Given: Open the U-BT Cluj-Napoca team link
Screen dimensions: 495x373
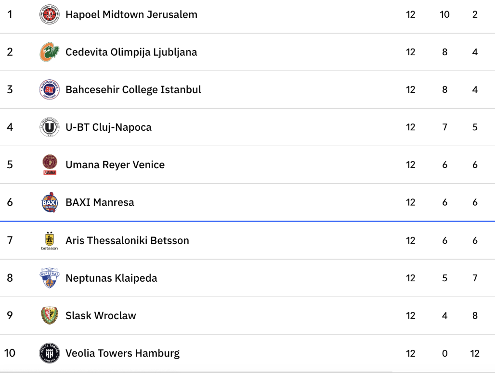Looking at the screenshot, I should [108, 127].
